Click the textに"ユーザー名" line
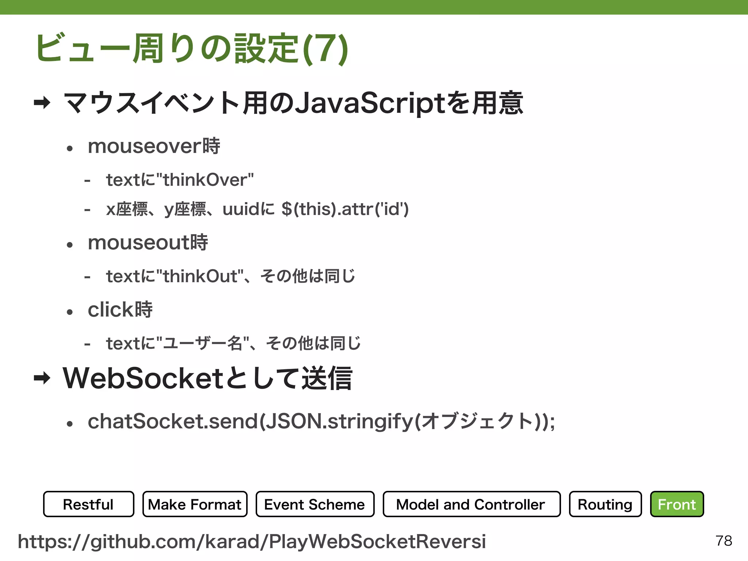Viewport: 748px width, 561px height. 233,343
